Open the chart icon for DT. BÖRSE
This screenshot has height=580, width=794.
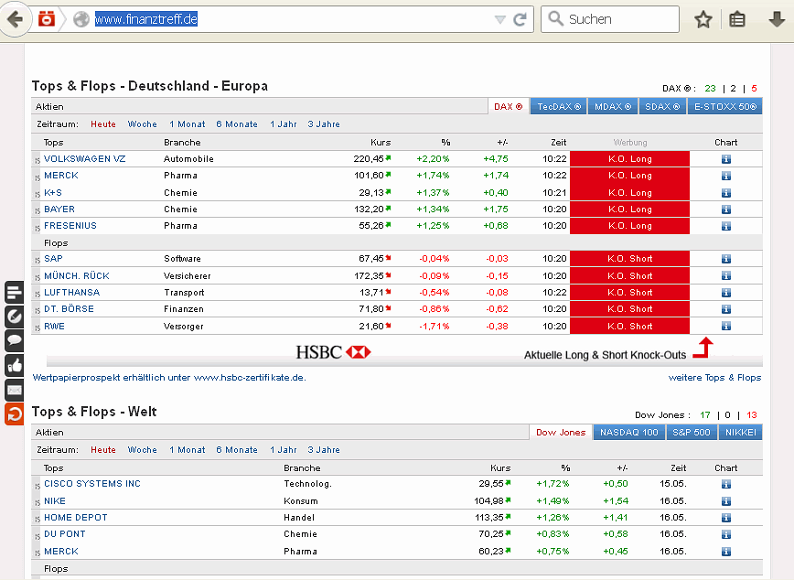(726, 309)
